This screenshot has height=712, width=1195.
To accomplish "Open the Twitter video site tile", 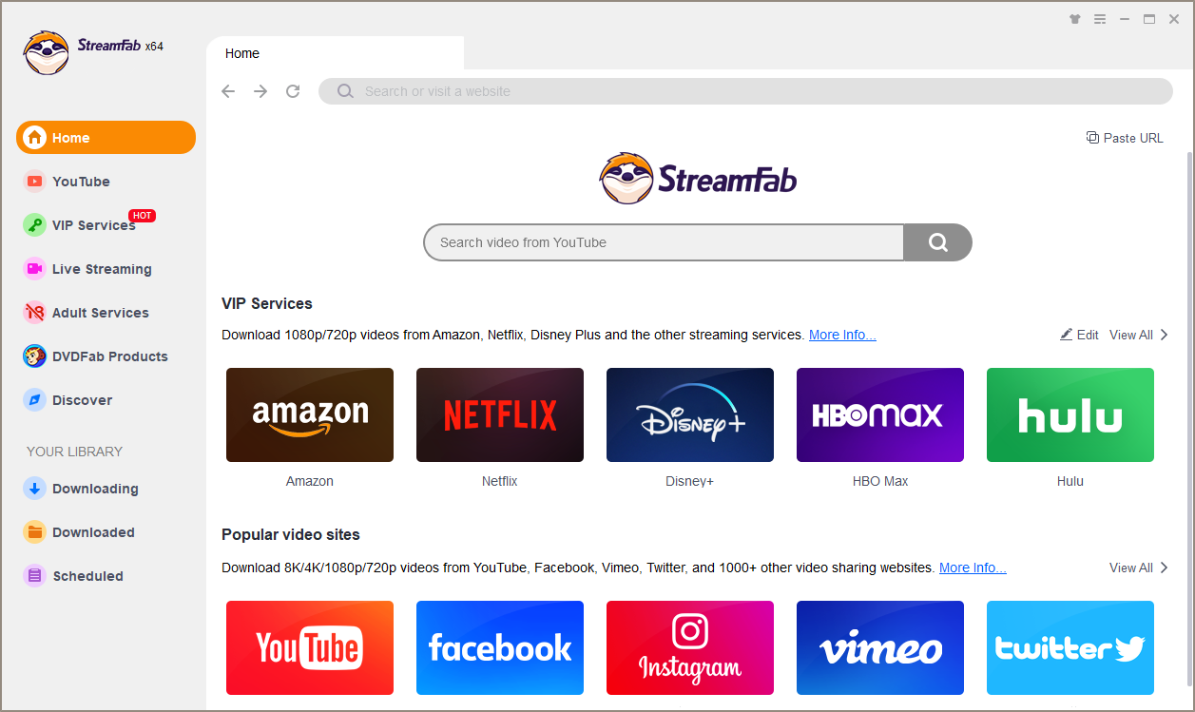I will (1070, 648).
